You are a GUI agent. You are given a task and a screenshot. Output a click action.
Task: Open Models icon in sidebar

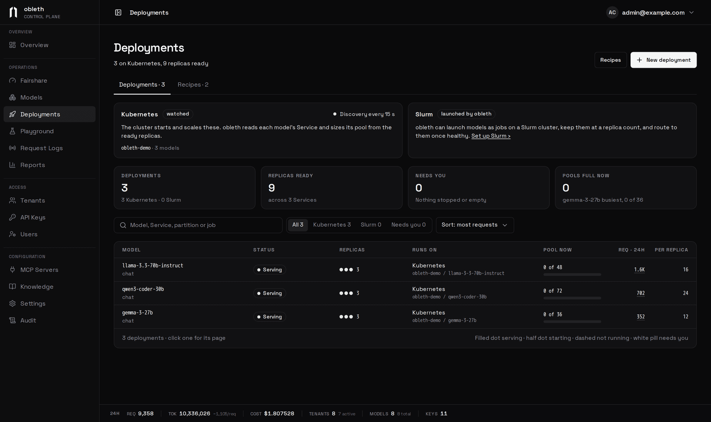13,97
